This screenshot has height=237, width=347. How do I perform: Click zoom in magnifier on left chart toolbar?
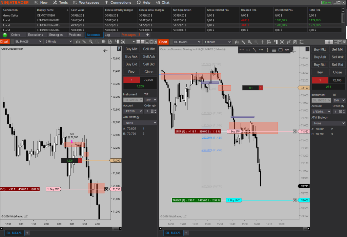click(x=90, y=42)
